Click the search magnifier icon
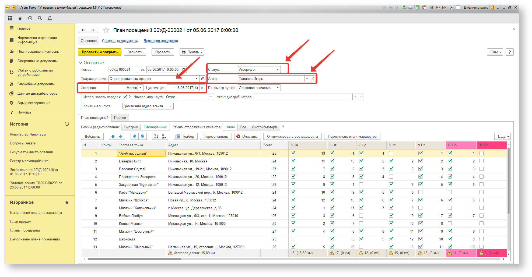This screenshot has height=277, width=532. click(40, 18)
